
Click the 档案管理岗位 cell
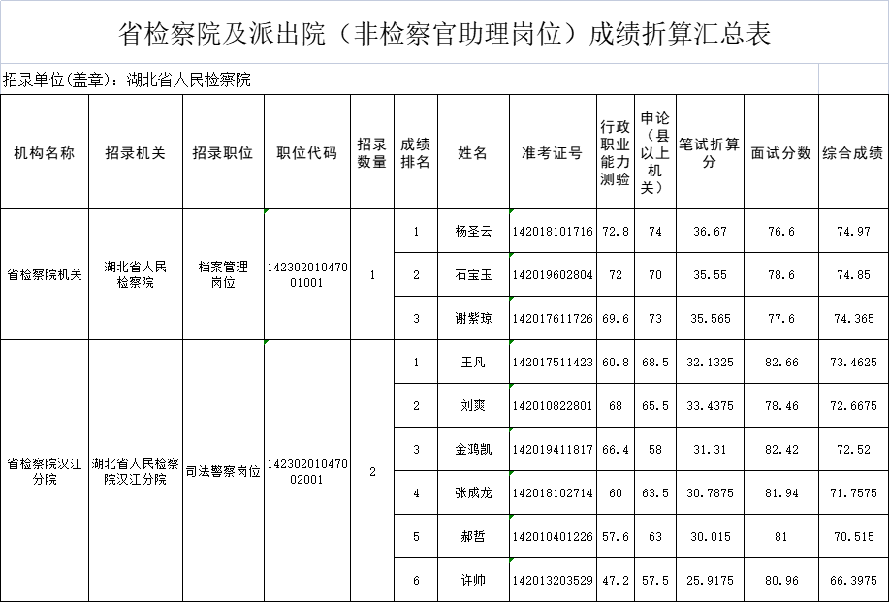(x=223, y=274)
